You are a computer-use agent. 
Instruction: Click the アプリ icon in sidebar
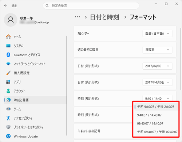pyautogui.click(x=8, y=82)
